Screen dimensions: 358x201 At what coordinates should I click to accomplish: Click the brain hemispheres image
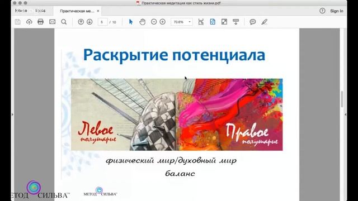pos(177,114)
